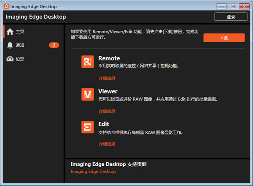Click the Remote app icon
253x186 pixels.
click(87, 62)
